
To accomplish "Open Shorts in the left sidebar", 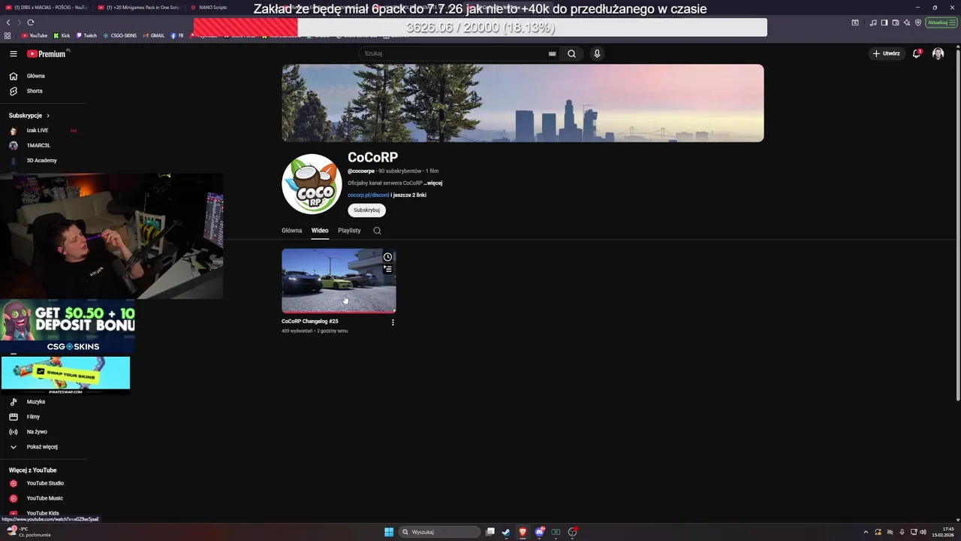I will tap(35, 91).
